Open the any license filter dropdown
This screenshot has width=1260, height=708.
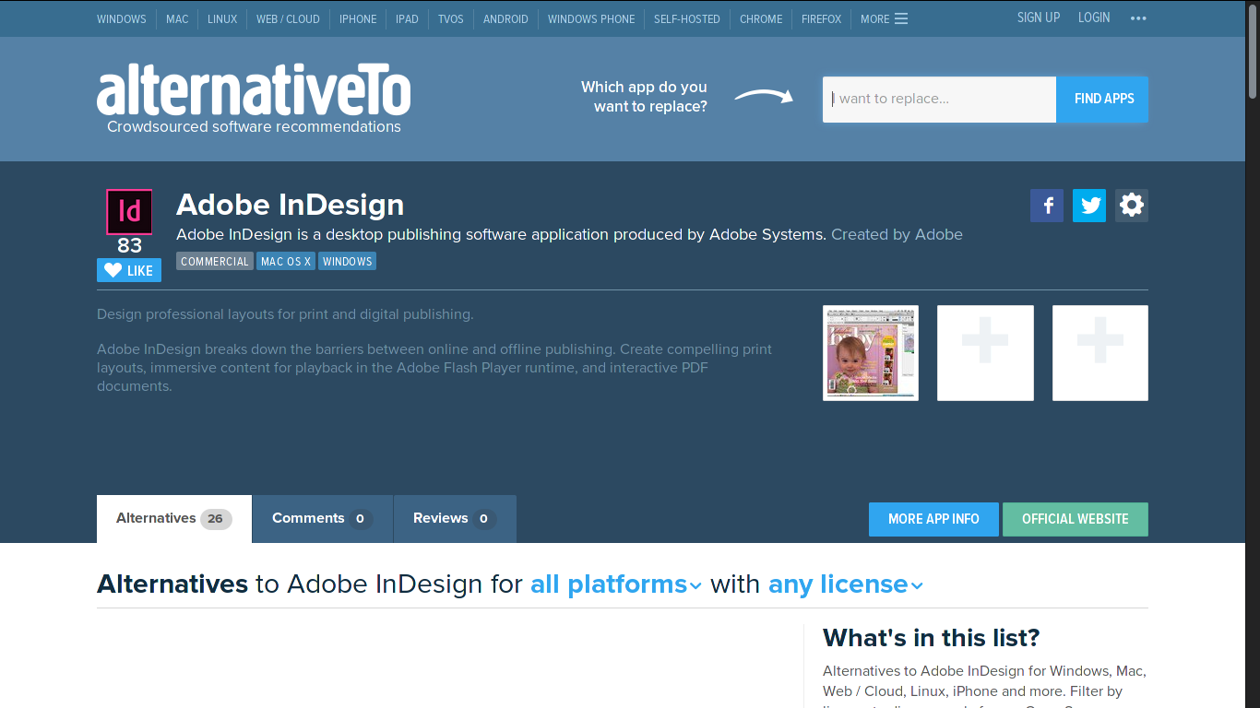click(846, 584)
